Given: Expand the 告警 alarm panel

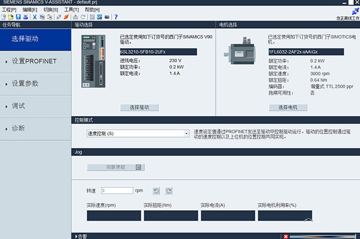Looking at the screenshot, I should point(81,236).
